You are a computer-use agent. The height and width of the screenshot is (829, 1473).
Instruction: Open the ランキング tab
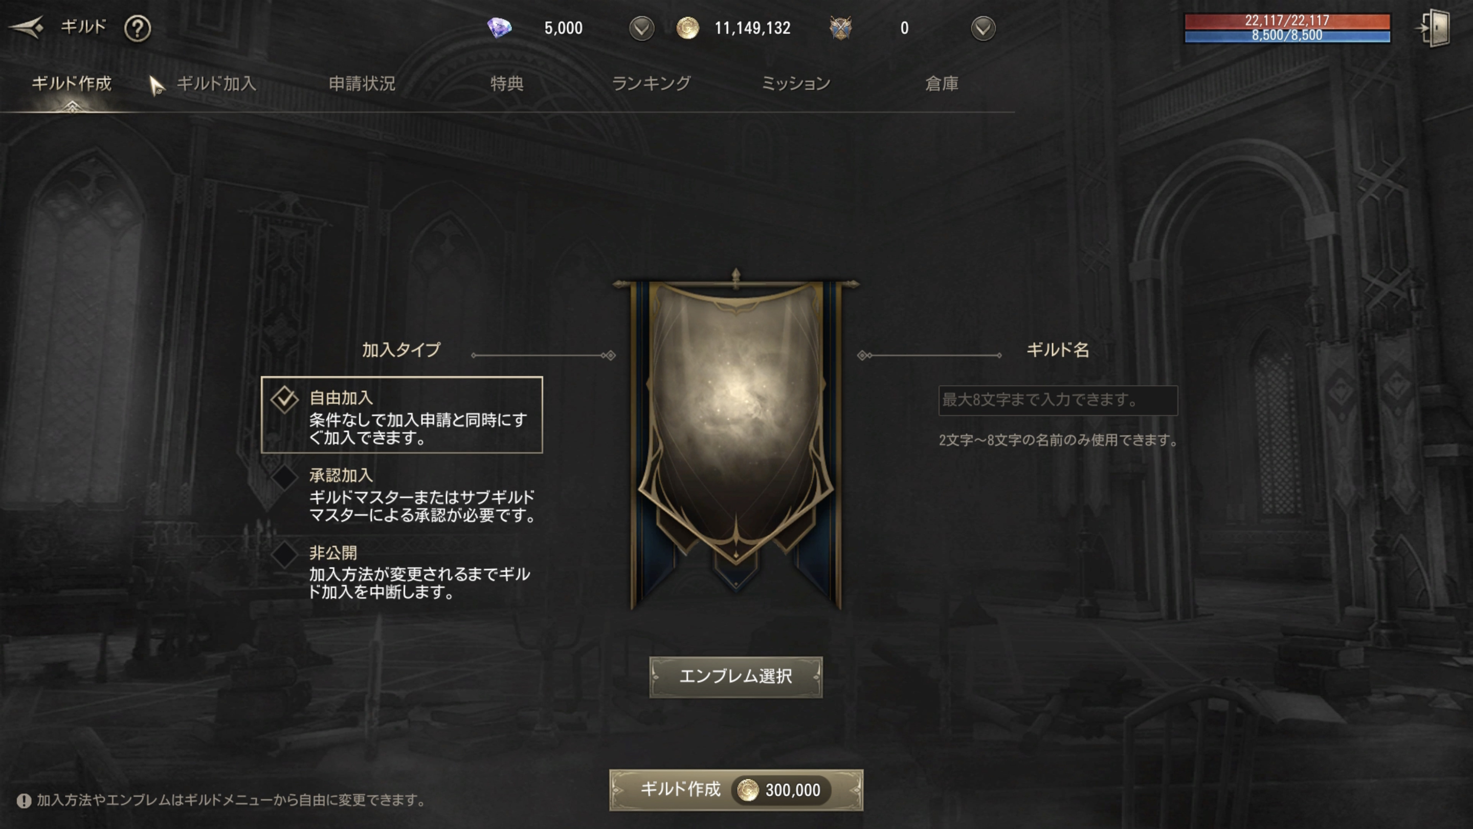click(651, 83)
